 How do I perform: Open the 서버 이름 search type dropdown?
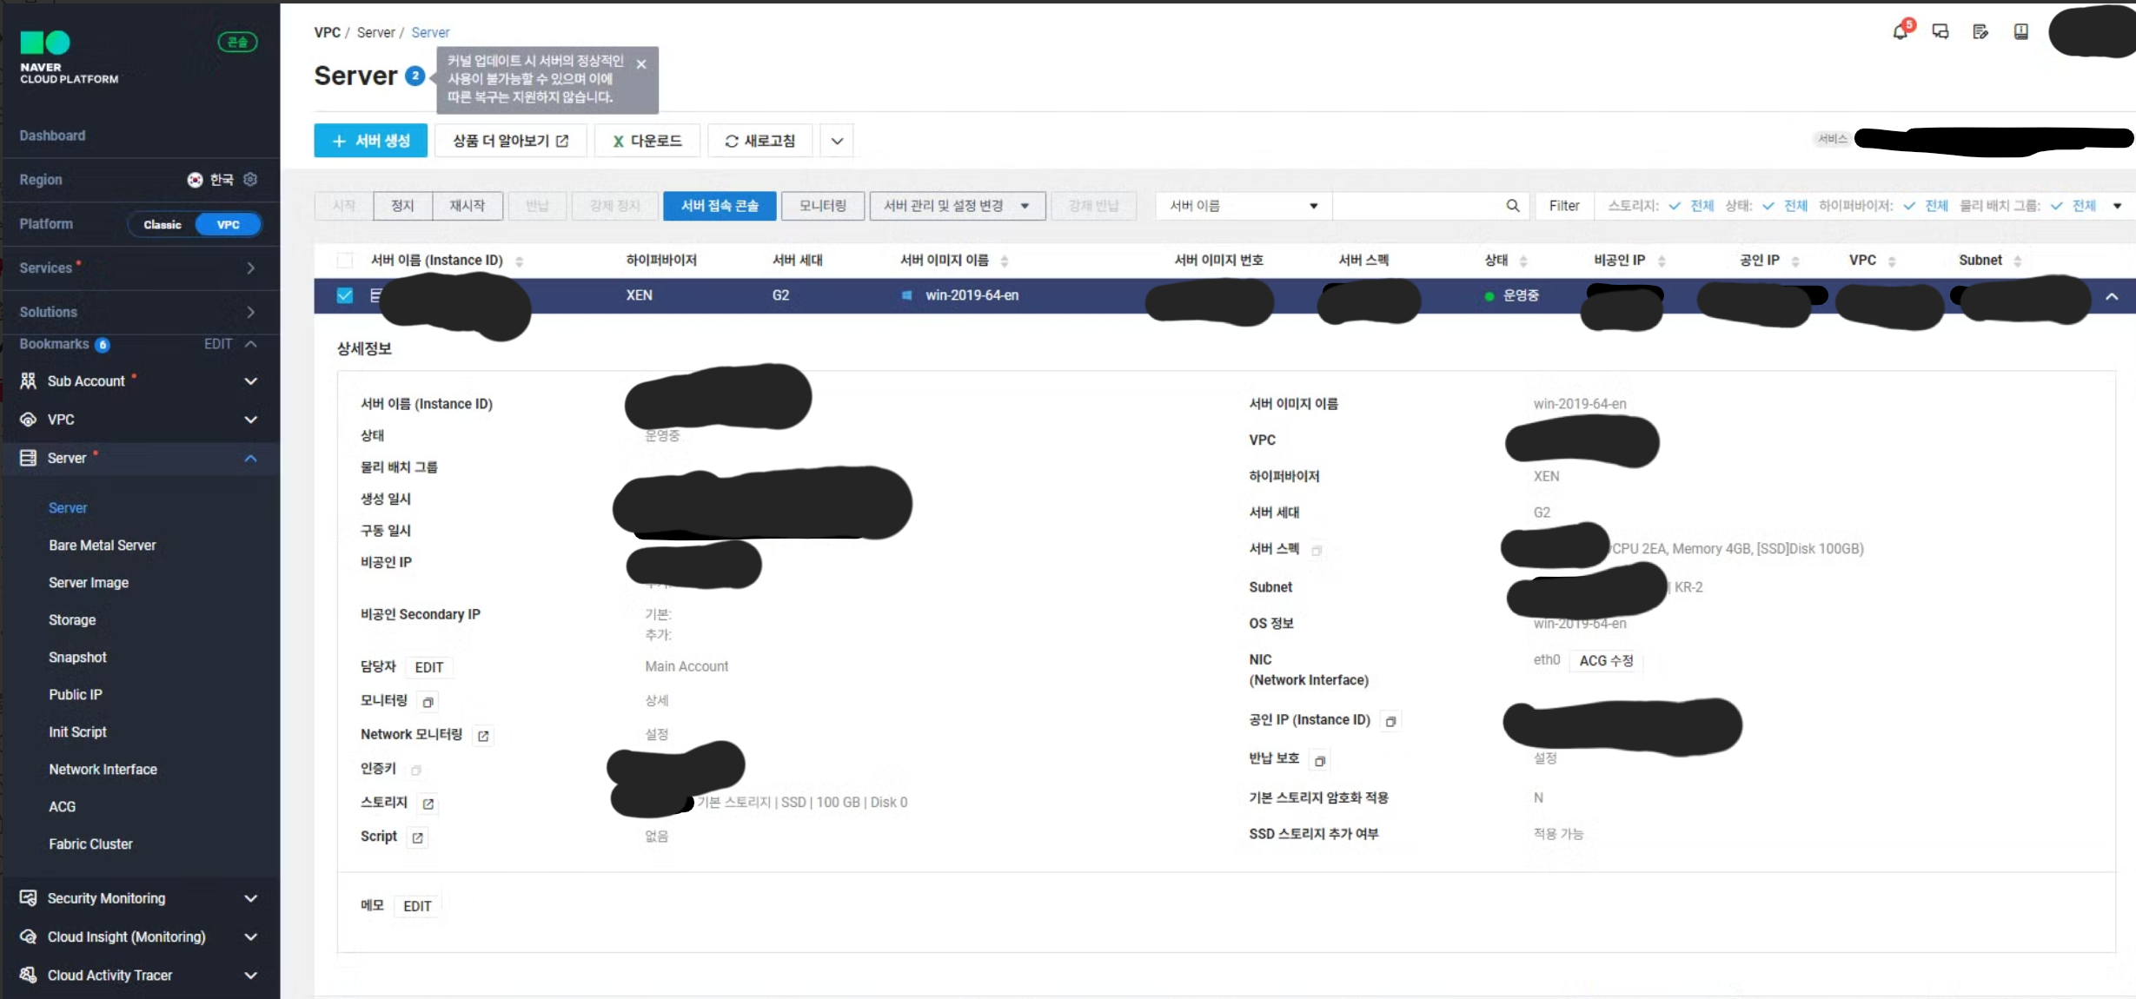tap(1243, 206)
